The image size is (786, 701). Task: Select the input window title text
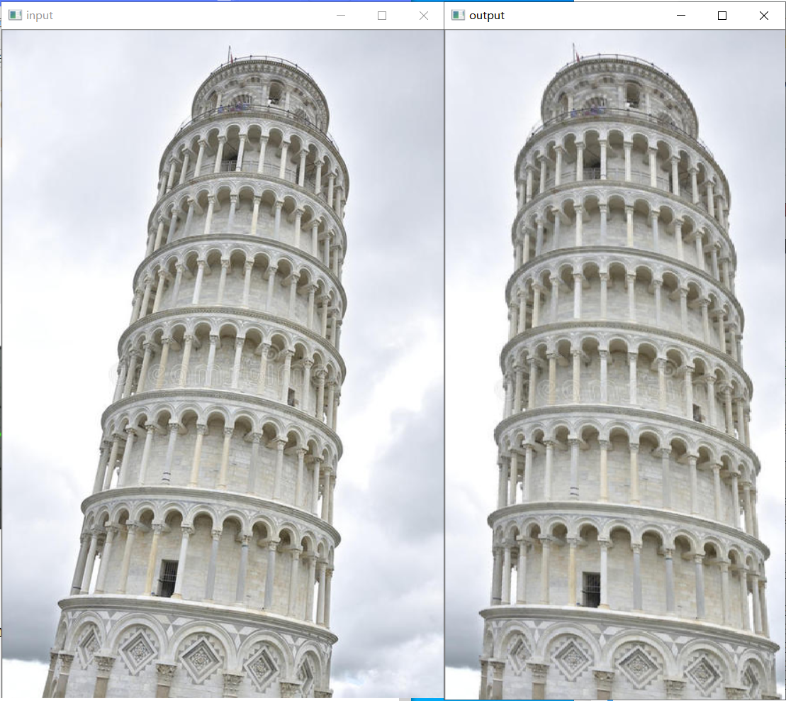(40, 15)
